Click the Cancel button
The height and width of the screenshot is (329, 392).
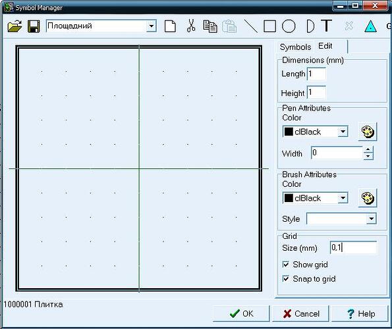point(300,313)
